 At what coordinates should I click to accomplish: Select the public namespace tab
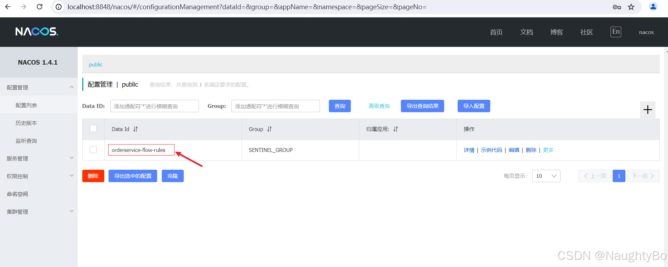click(96, 64)
